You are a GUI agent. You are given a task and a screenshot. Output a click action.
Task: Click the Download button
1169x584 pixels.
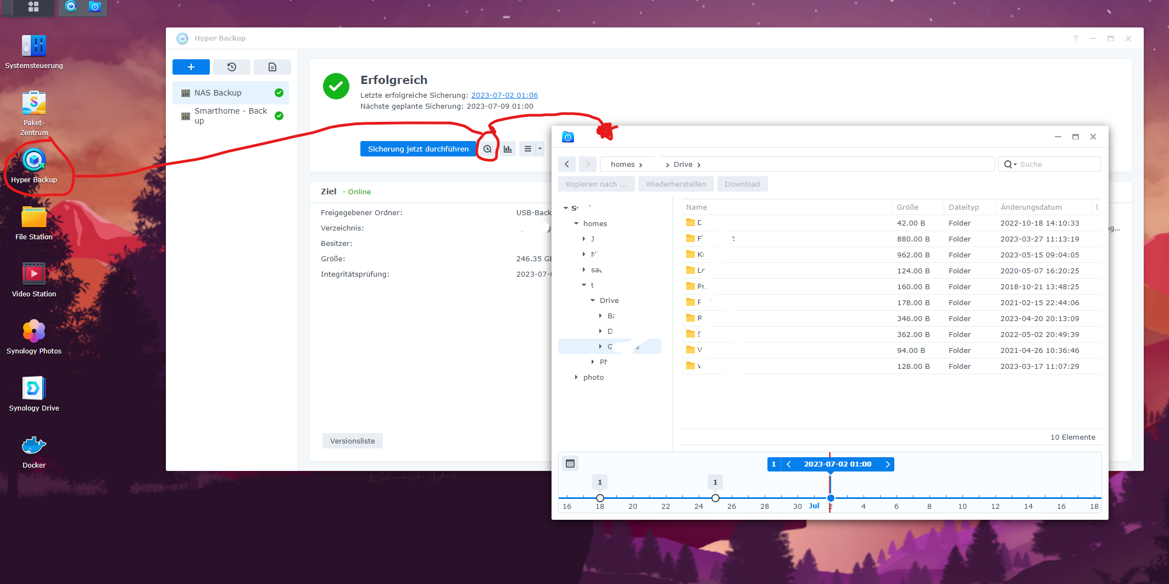pos(742,184)
